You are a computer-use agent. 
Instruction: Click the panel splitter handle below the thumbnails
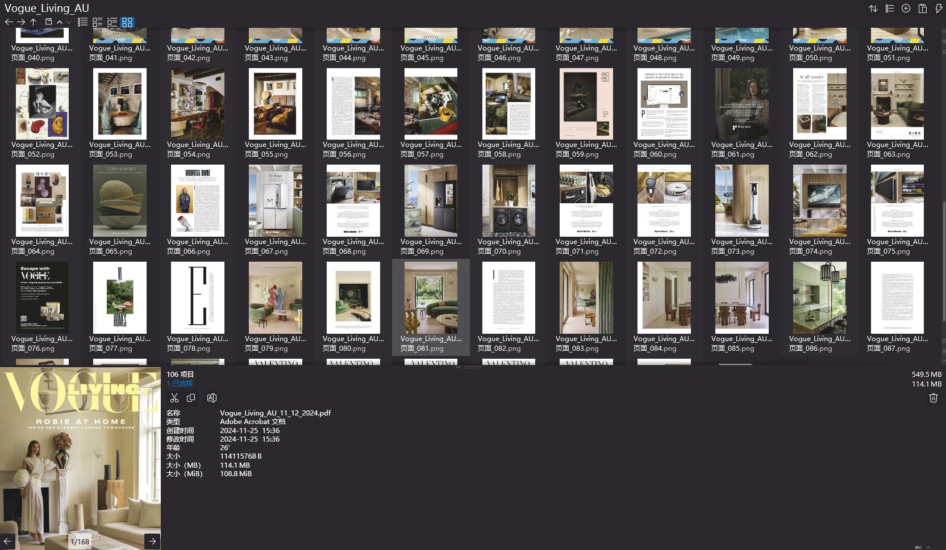click(473, 367)
